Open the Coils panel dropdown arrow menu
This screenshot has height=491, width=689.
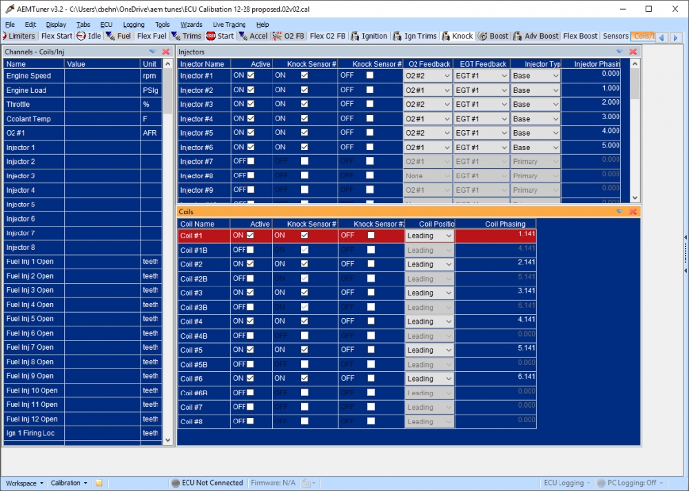coord(619,211)
